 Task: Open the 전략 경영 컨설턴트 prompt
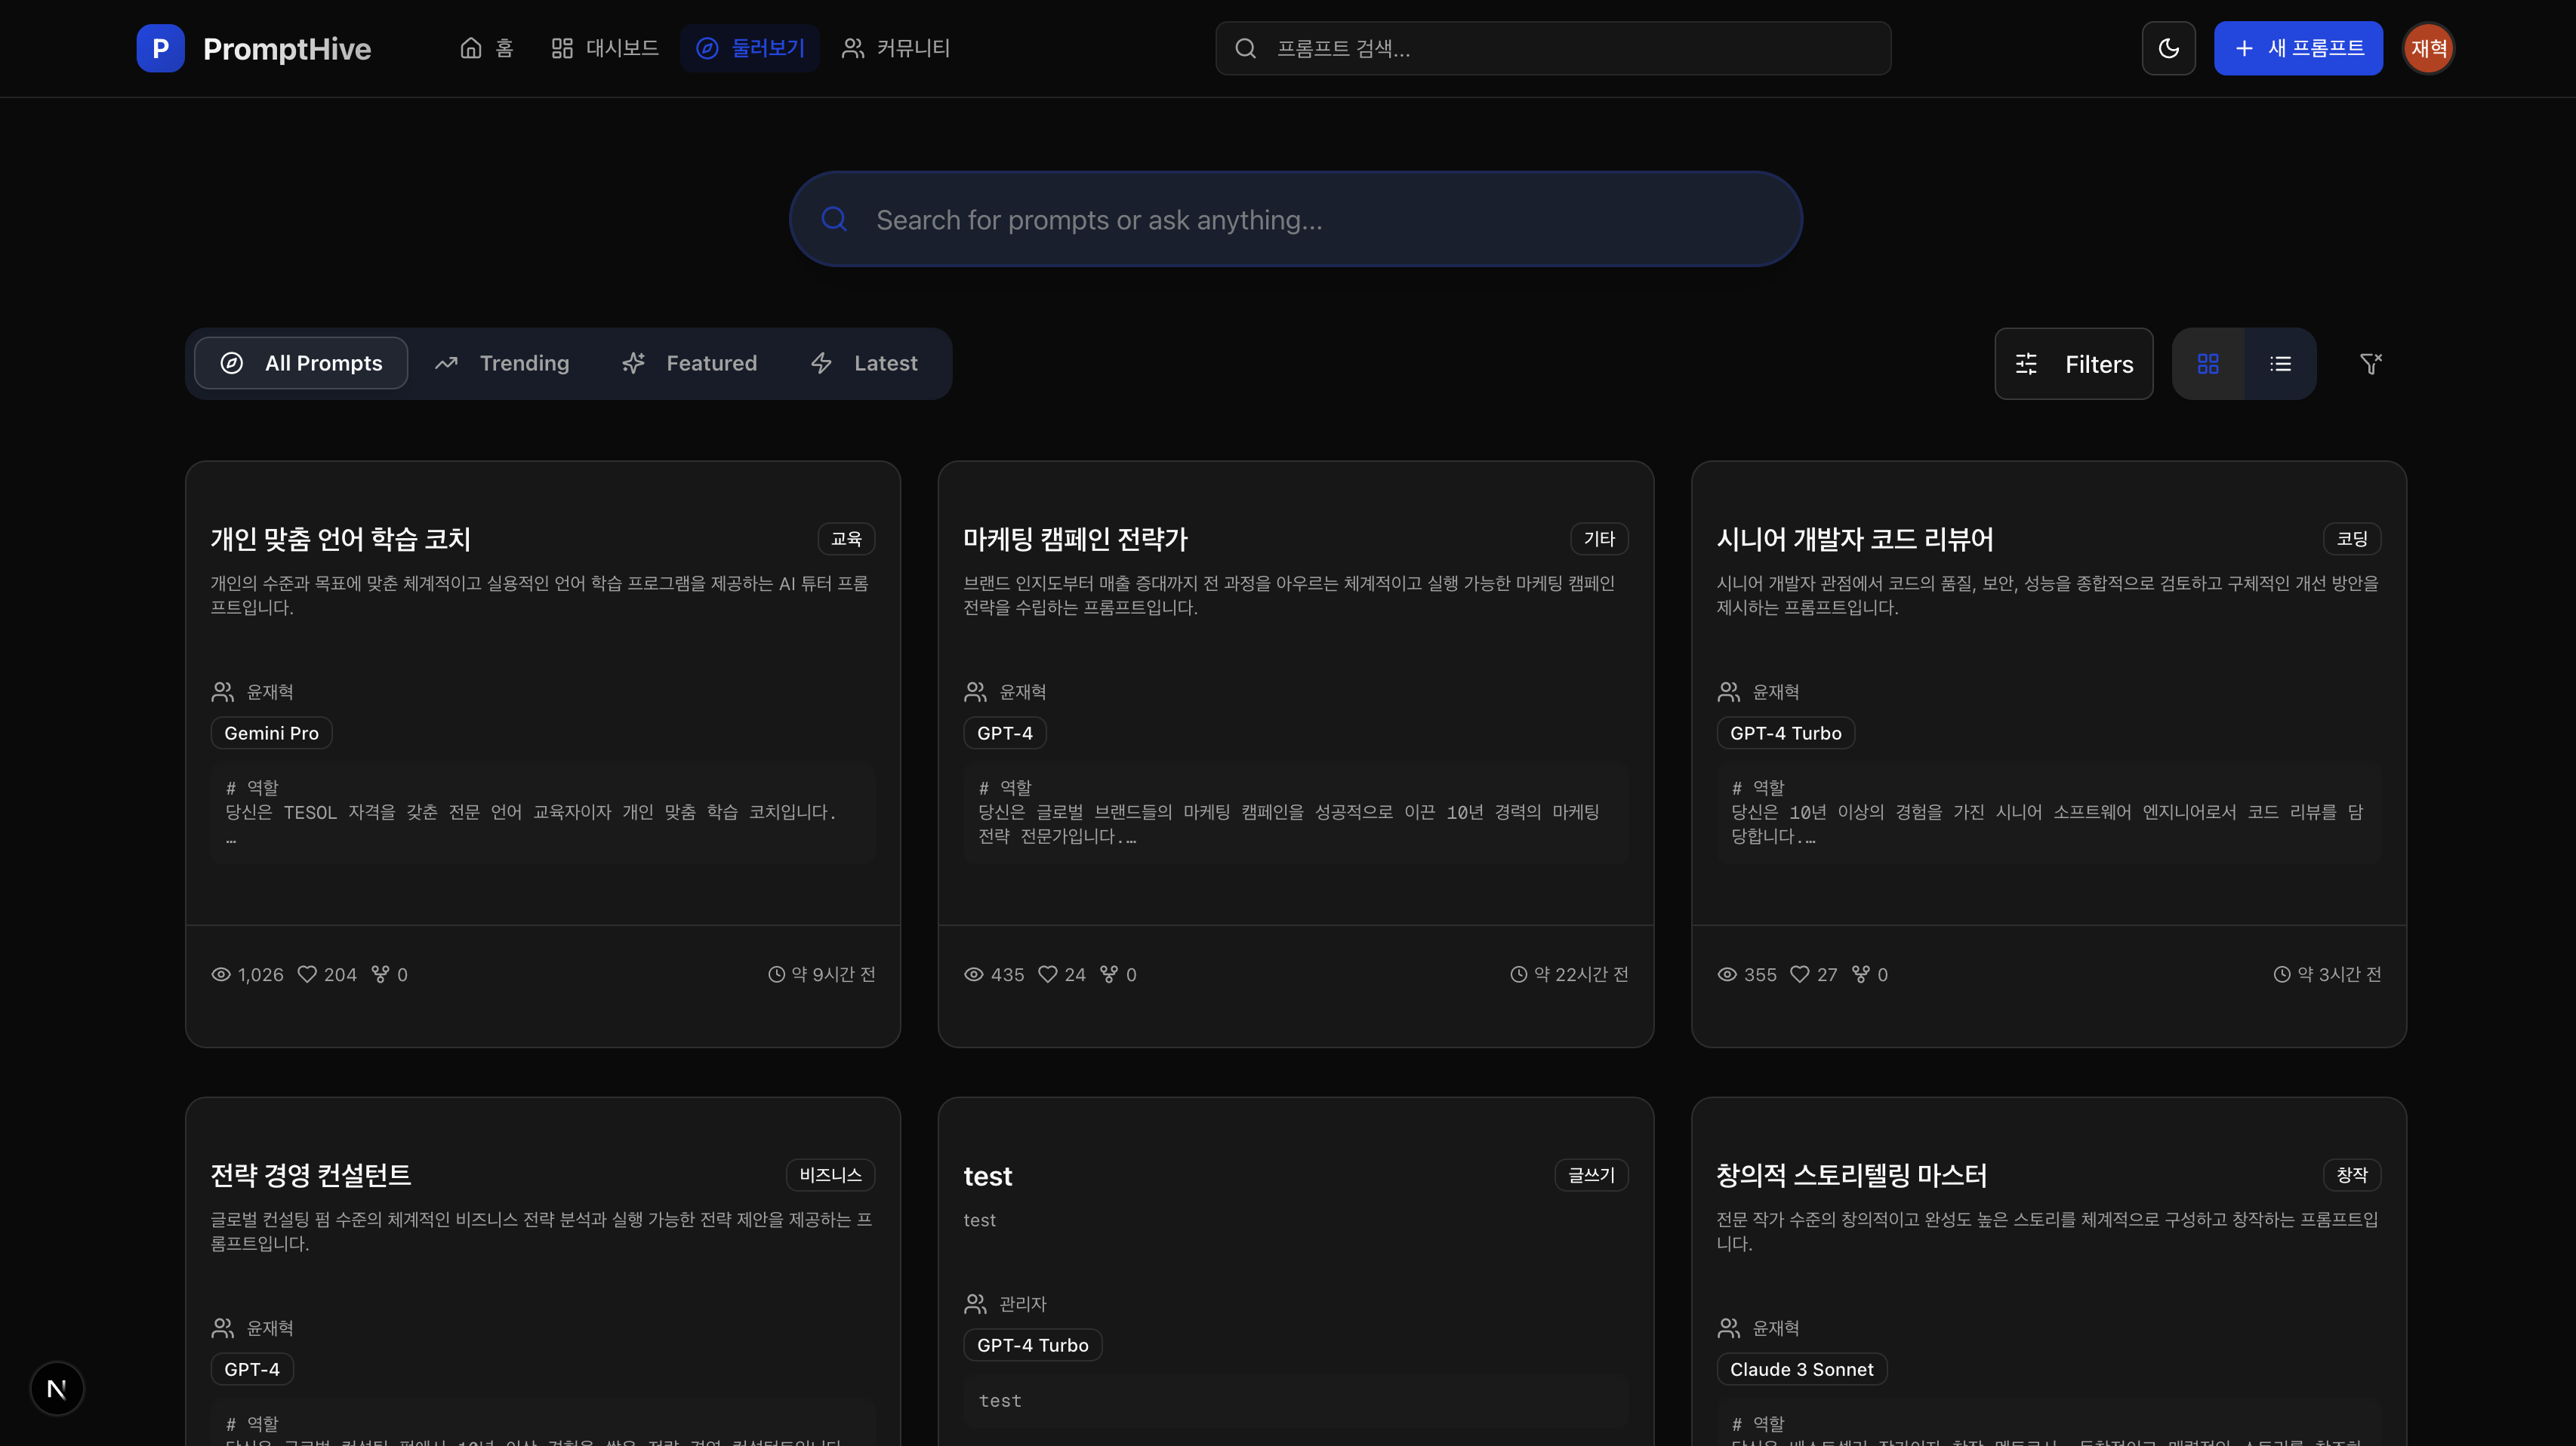tap(311, 1175)
